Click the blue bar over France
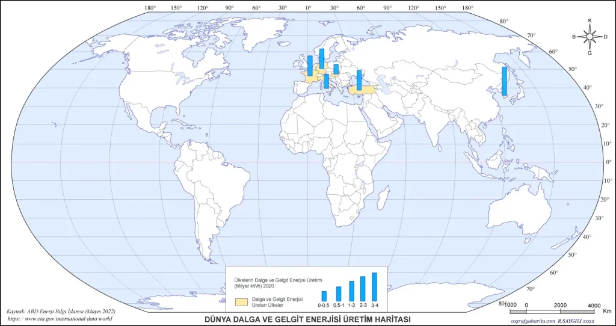Image resolution: width=616 pixels, height=326 pixels. click(310, 66)
